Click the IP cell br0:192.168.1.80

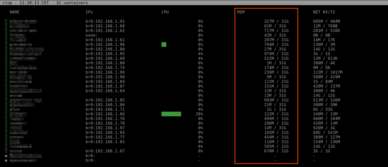[105, 49]
